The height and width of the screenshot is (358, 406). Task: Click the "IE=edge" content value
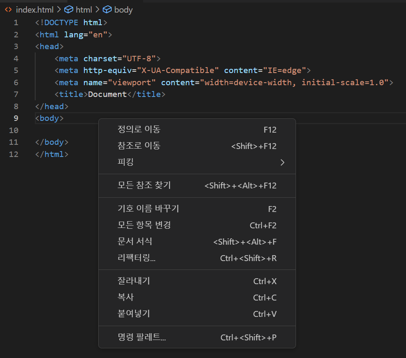[x=285, y=71]
